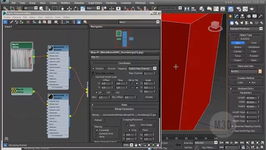Select the Cube creation method
Screen dimensions: 266x150
235,82
